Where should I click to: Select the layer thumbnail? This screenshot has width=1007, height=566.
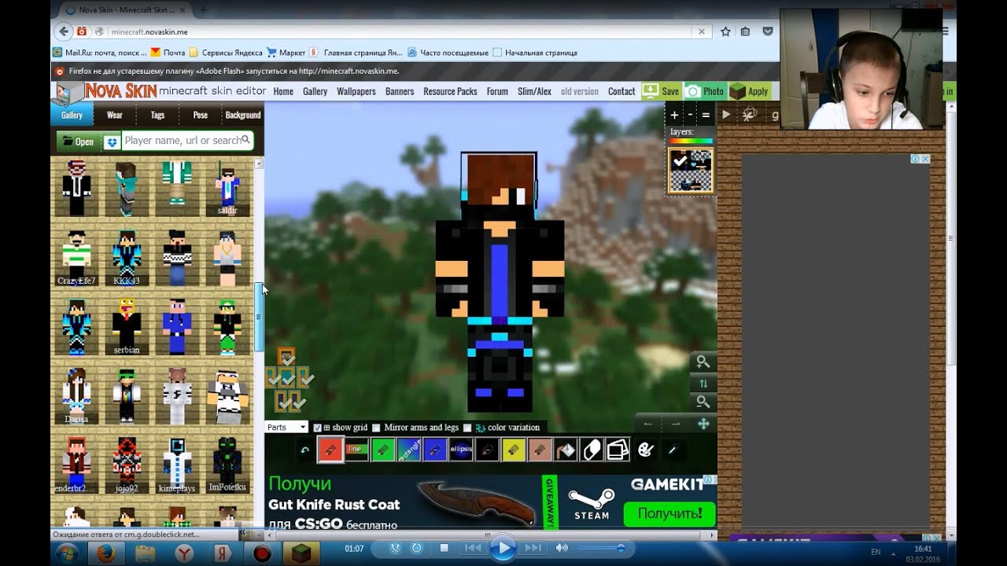(691, 171)
